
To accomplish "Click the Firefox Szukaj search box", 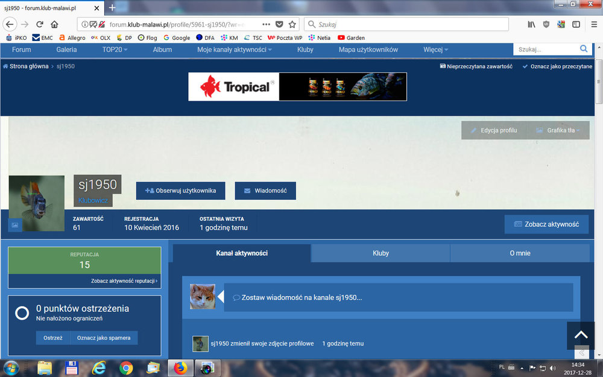I will click(x=406, y=24).
